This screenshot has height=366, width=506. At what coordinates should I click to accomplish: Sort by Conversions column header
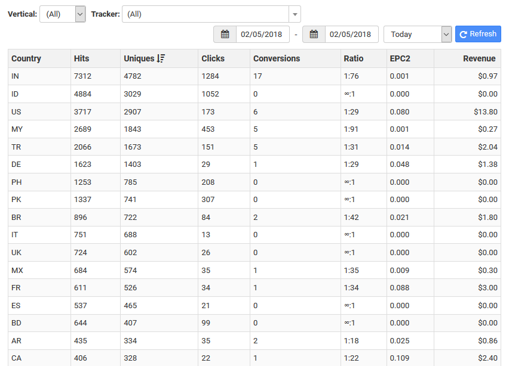click(277, 58)
